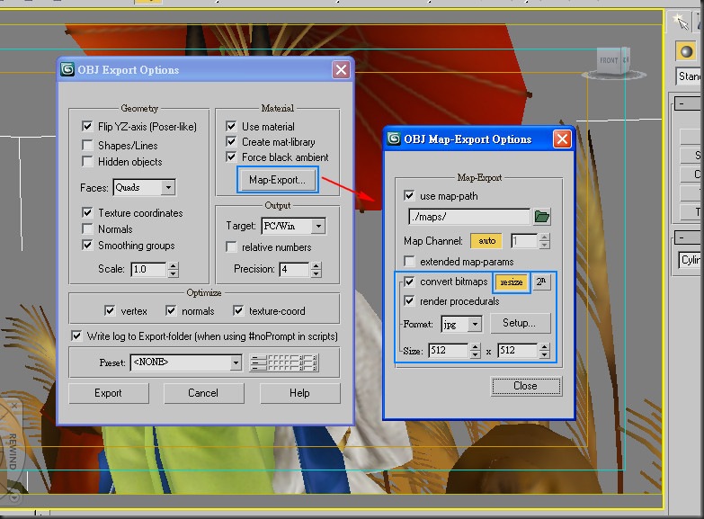Click the Map-Export... button
This screenshot has width=704, height=519.
[278, 180]
